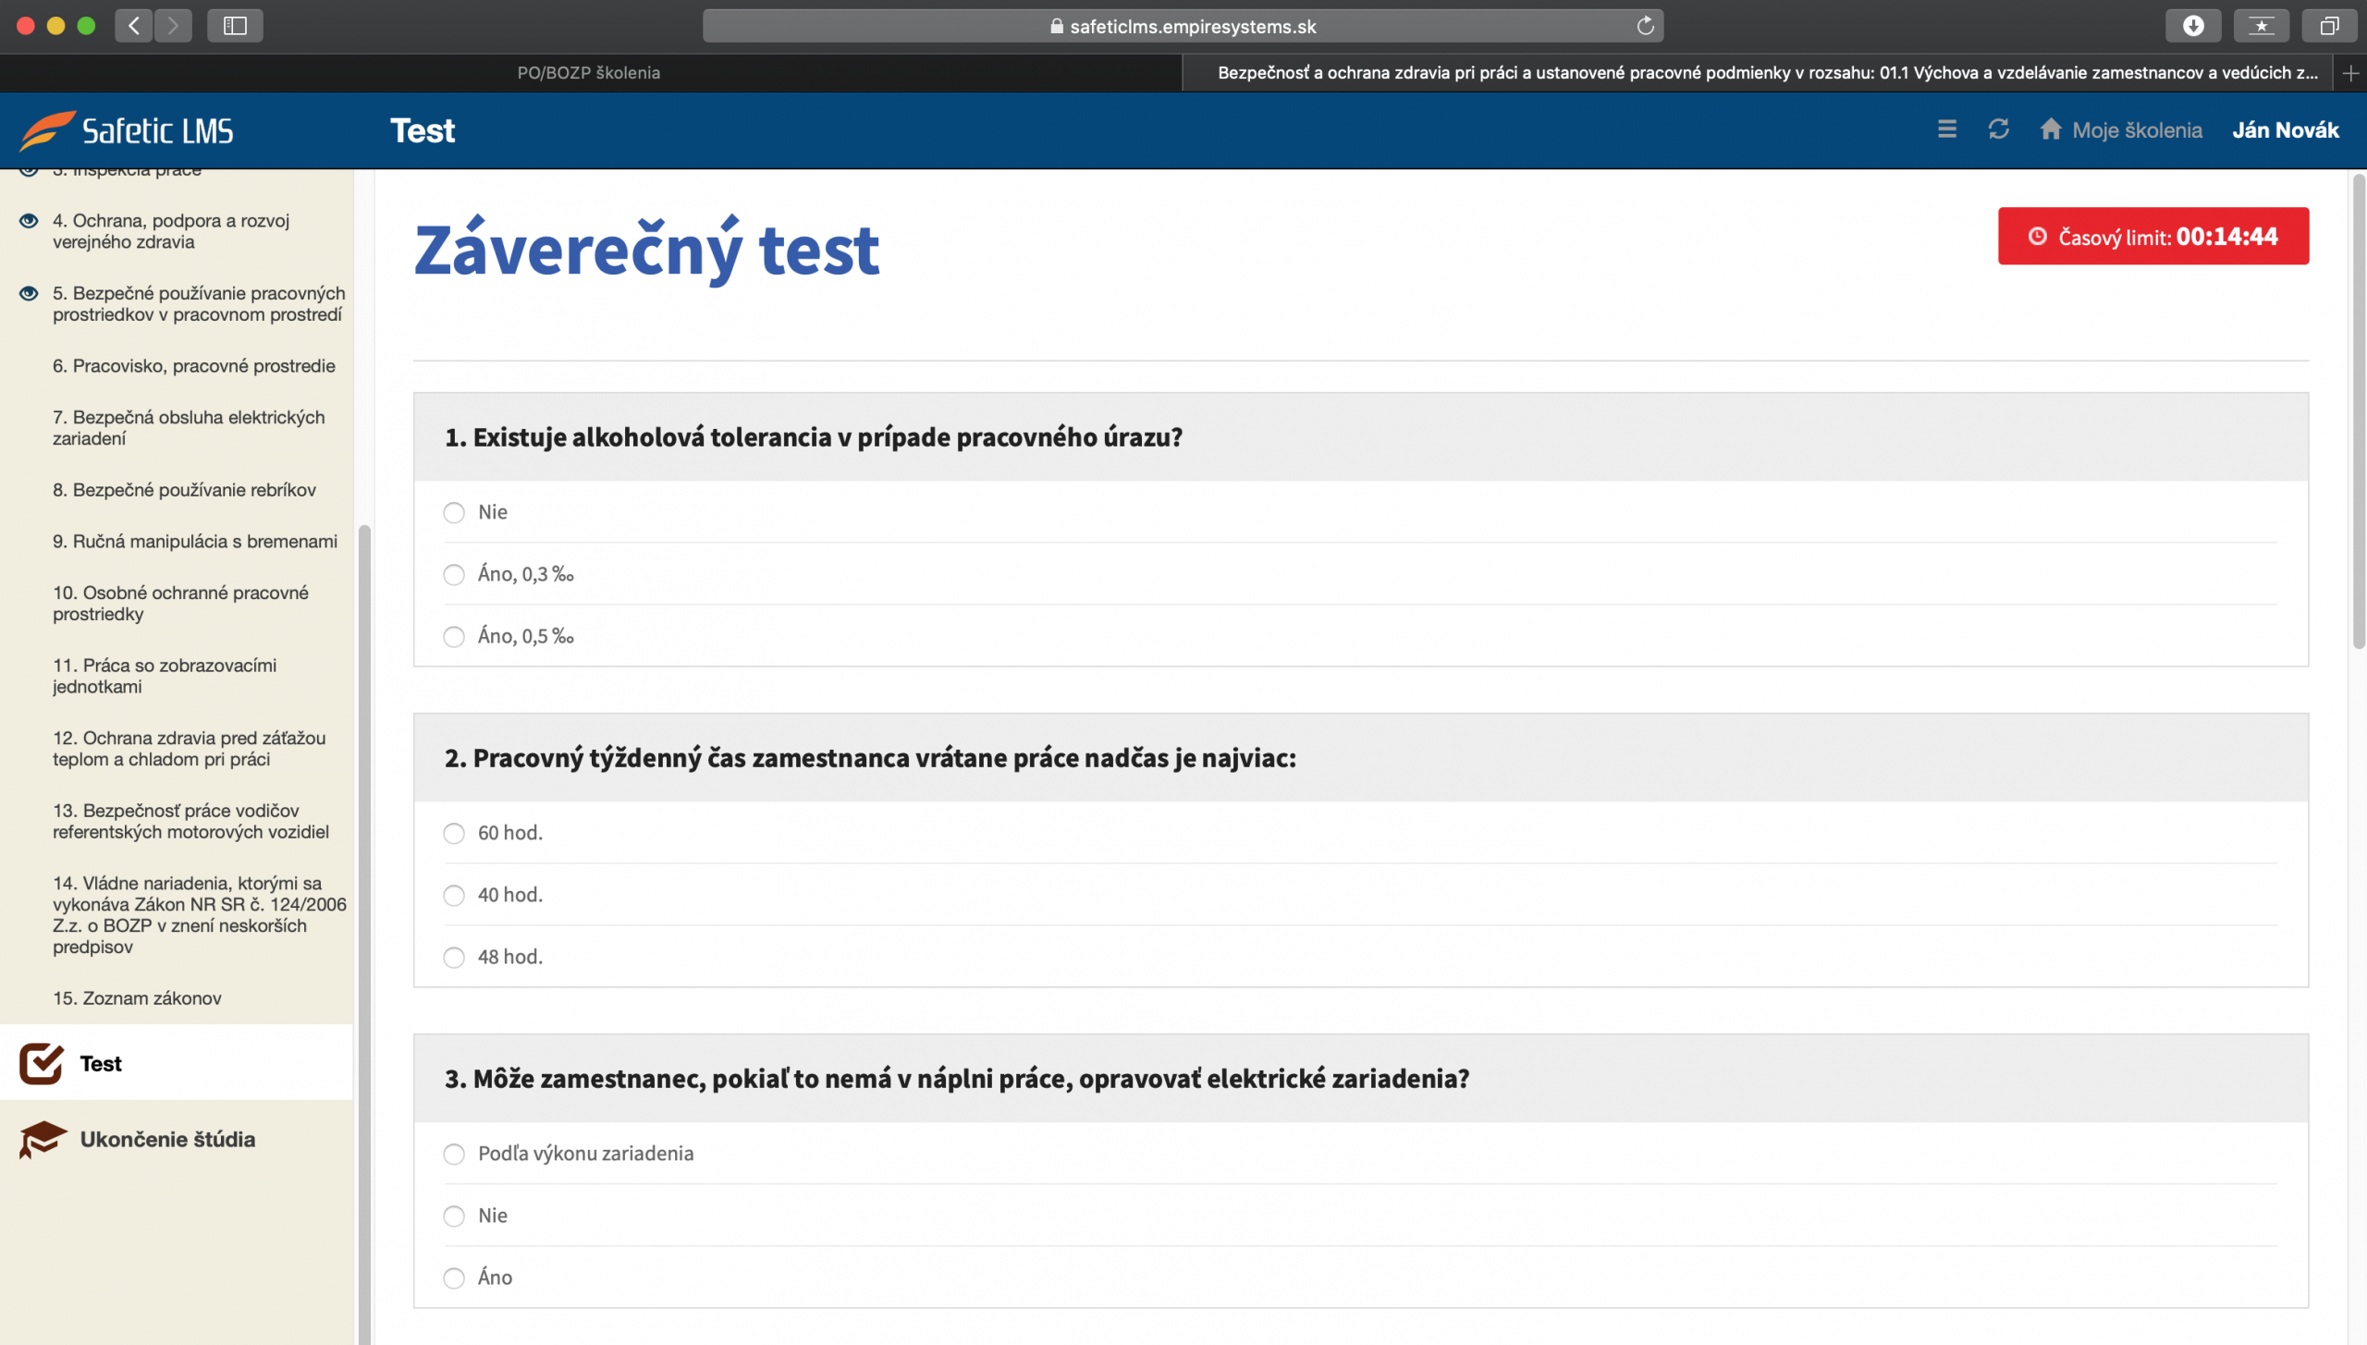The image size is (2367, 1345).
Task: Select Nie for question 3
Action: (x=454, y=1216)
